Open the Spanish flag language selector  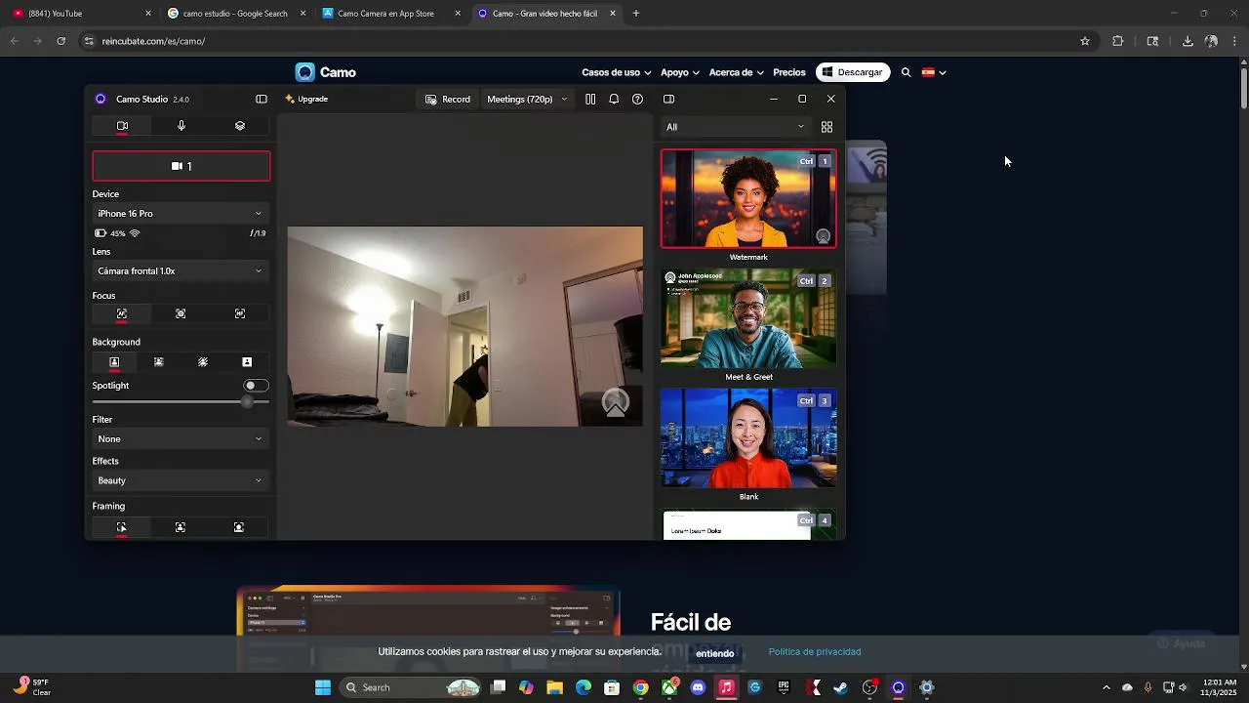pos(934,72)
